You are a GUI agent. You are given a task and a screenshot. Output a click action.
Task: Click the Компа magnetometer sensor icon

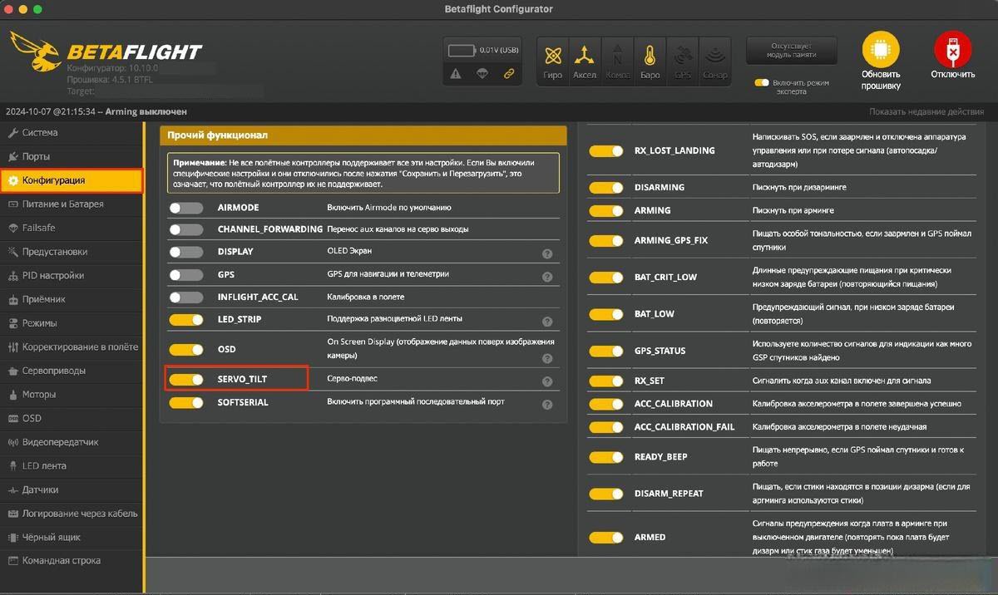pyautogui.click(x=617, y=60)
